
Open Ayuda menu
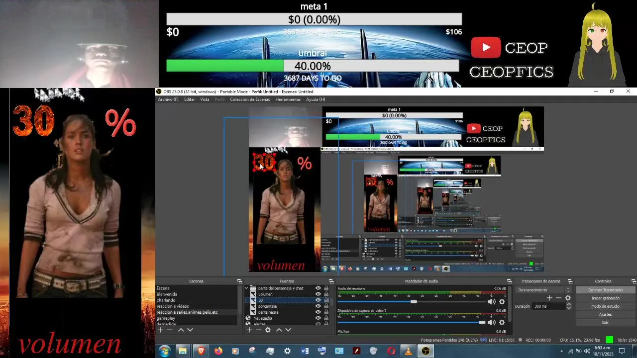tap(316, 99)
